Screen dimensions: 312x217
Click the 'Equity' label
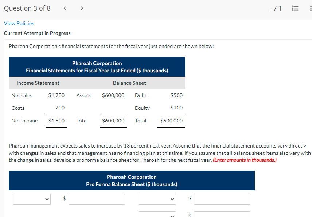[142, 108]
